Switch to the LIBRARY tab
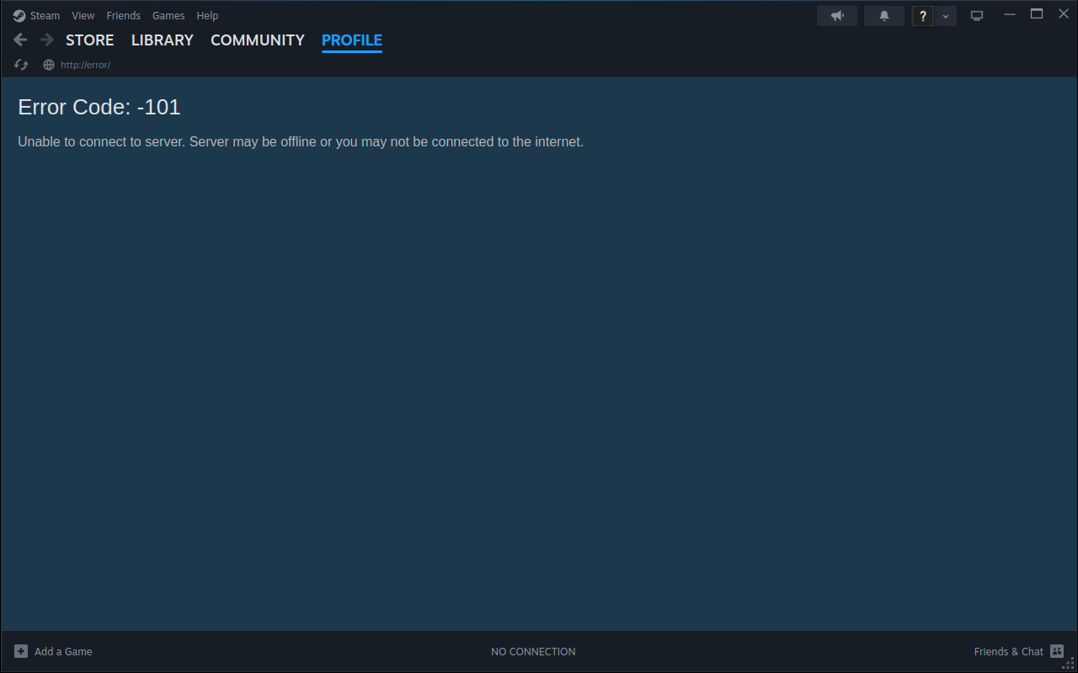 click(163, 40)
